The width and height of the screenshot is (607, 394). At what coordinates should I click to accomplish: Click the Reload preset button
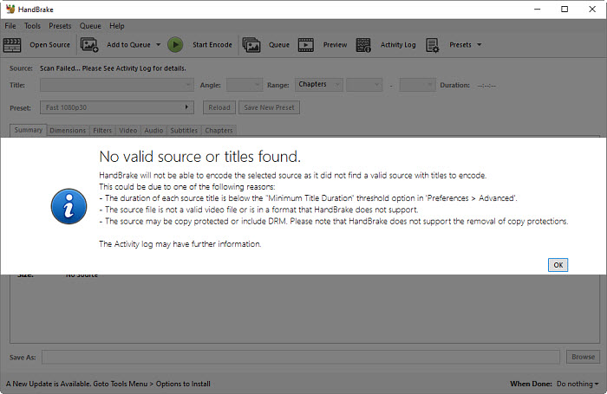tap(219, 107)
